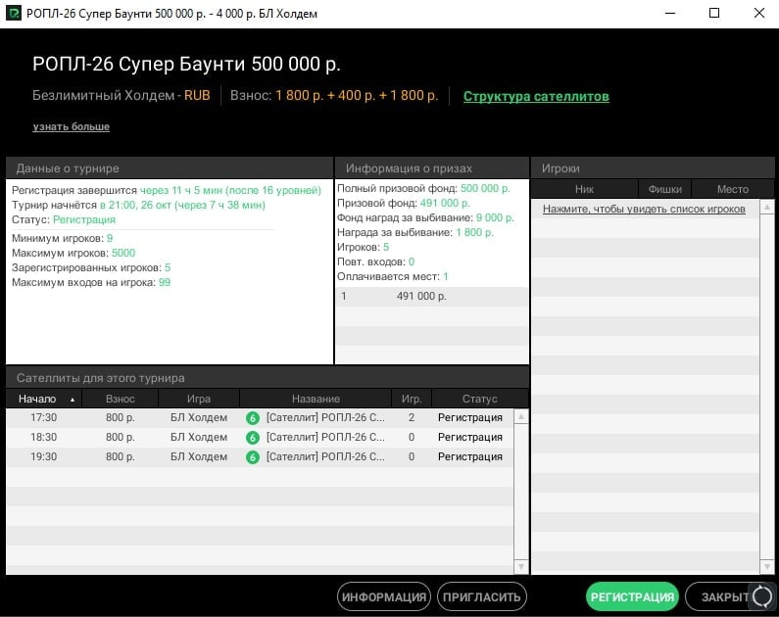Sort satellites by Взнос column header
779x617 pixels.
[121, 399]
